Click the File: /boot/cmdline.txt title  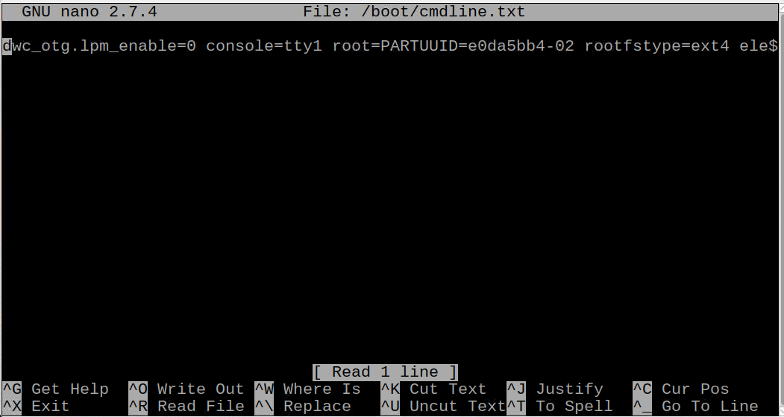pos(414,11)
